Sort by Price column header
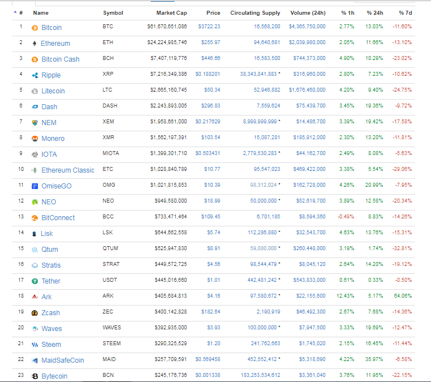This screenshot has width=431, height=382. click(x=213, y=13)
